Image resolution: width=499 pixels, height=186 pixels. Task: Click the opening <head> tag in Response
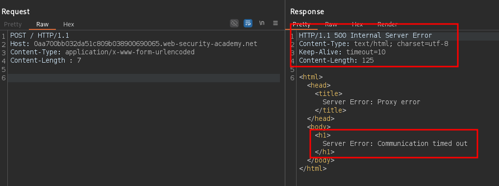319,85
